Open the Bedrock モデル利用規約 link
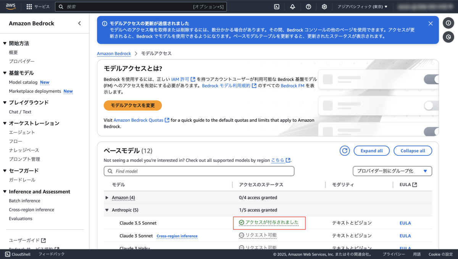Image resolution: width=458 pixels, height=259 pixels. 229,86
